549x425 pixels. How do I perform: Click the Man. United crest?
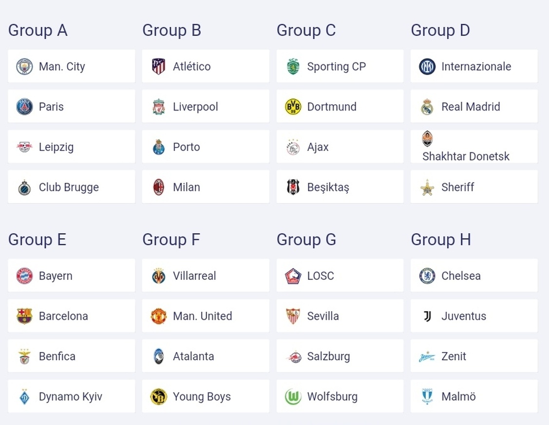(x=158, y=316)
